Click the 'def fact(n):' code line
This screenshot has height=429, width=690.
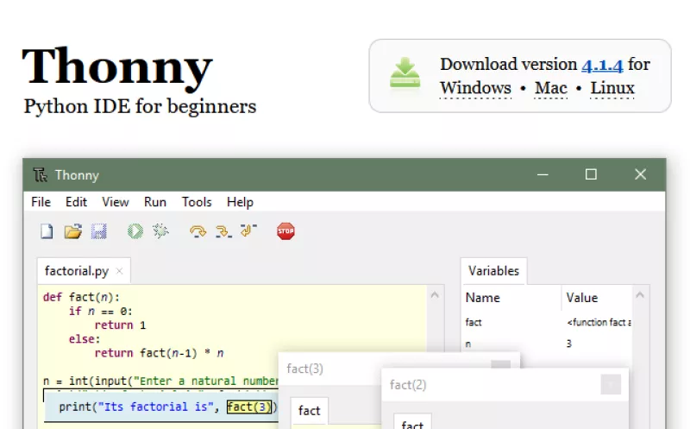81,297
